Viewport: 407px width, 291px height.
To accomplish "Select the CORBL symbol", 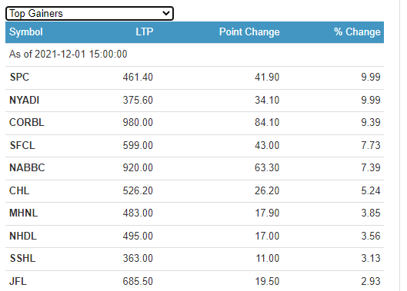I will pos(27,122).
